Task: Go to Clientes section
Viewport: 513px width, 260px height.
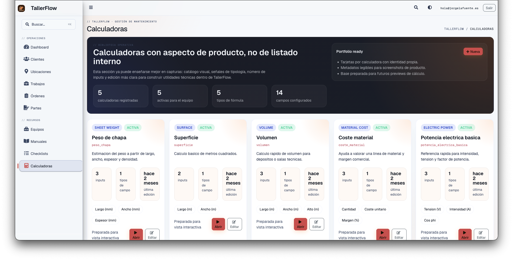Action: tap(51, 59)
